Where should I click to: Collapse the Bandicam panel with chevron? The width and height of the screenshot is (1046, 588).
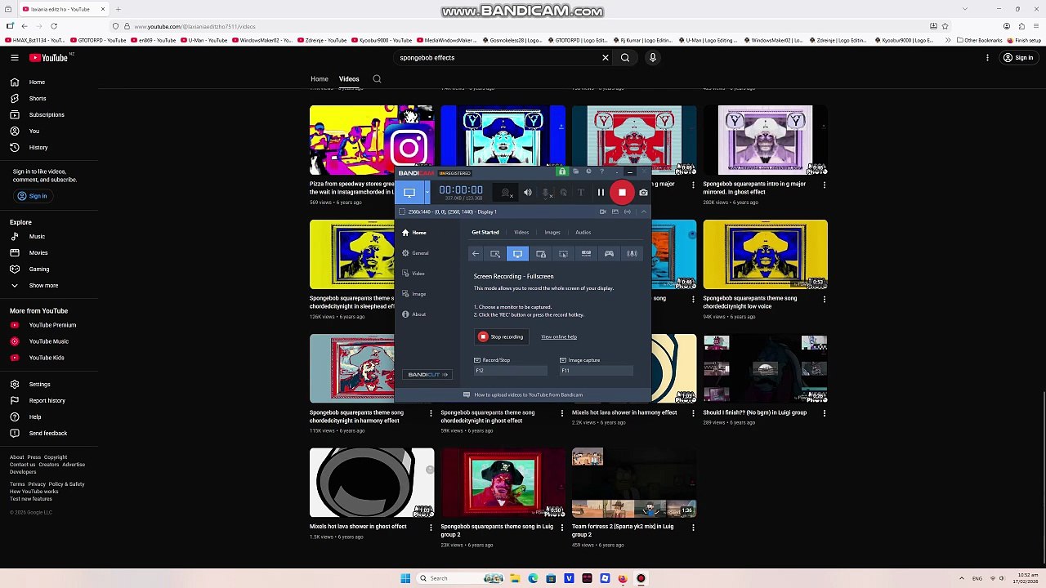pos(644,212)
